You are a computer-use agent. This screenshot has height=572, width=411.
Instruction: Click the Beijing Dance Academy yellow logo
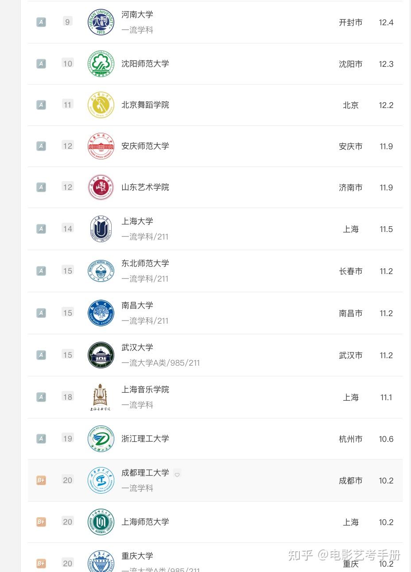coord(101,105)
